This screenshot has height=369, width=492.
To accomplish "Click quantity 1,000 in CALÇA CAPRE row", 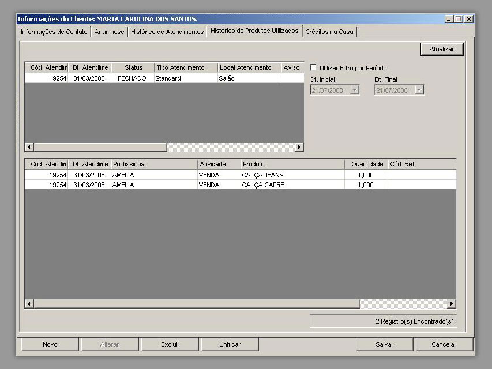I will 366,185.
